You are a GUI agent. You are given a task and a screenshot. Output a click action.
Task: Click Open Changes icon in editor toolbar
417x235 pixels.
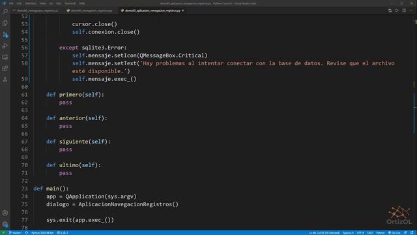coord(390,10)
